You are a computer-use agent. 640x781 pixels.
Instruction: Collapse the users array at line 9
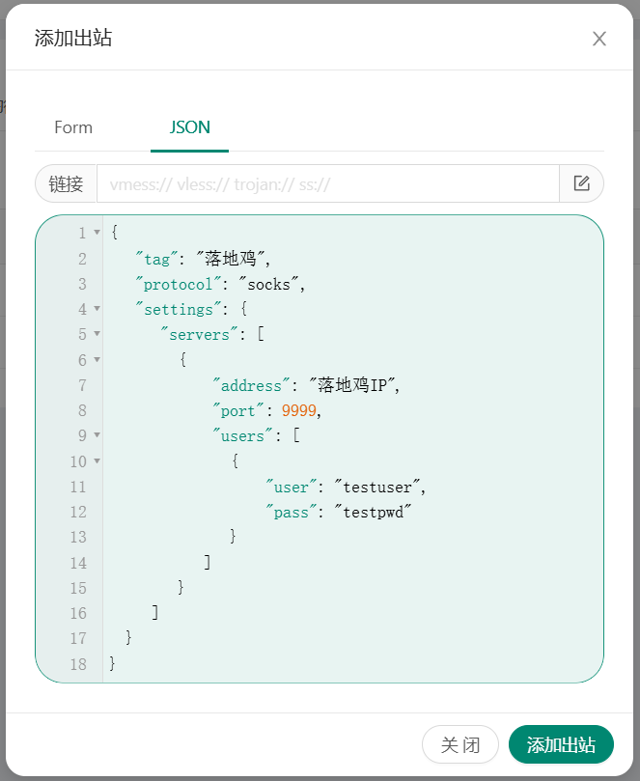click(97, 435)
